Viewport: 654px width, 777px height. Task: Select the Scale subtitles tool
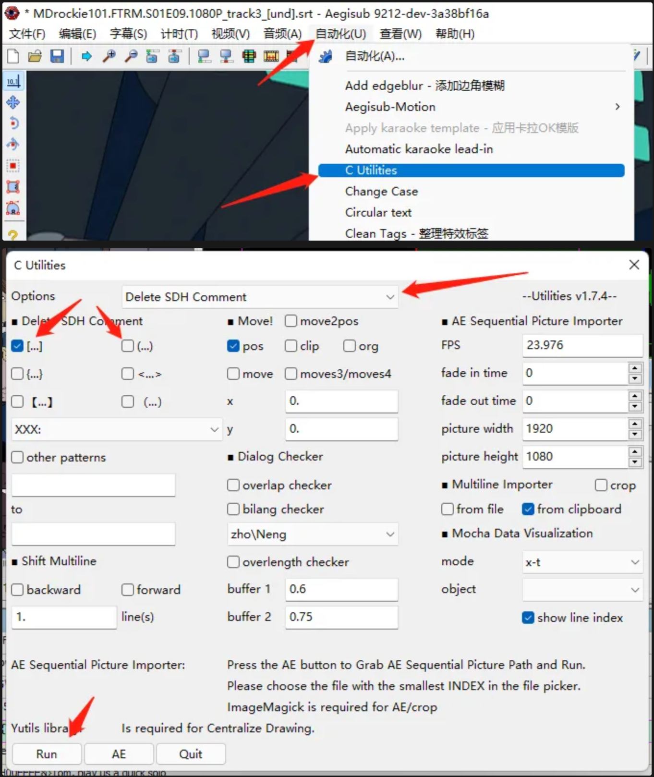(x=13, y=166)
